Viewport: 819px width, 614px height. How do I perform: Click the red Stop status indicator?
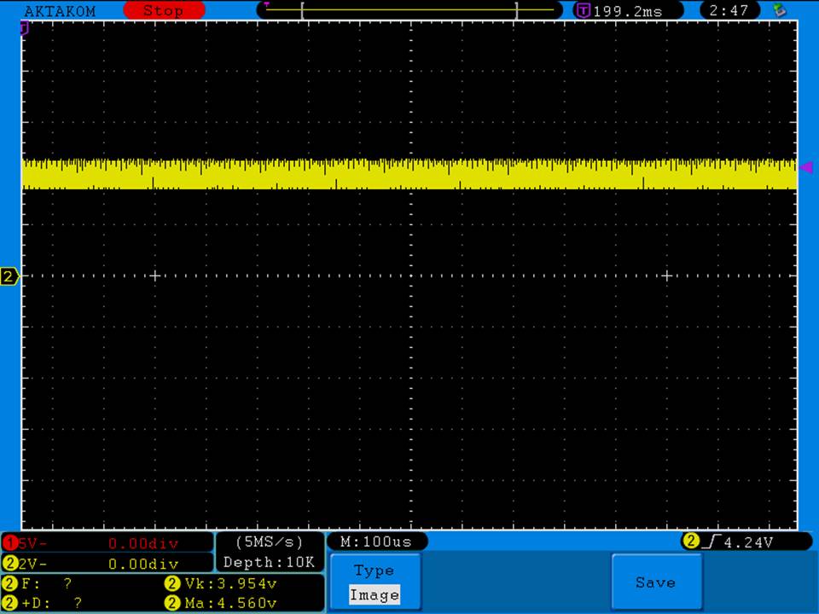164,11
